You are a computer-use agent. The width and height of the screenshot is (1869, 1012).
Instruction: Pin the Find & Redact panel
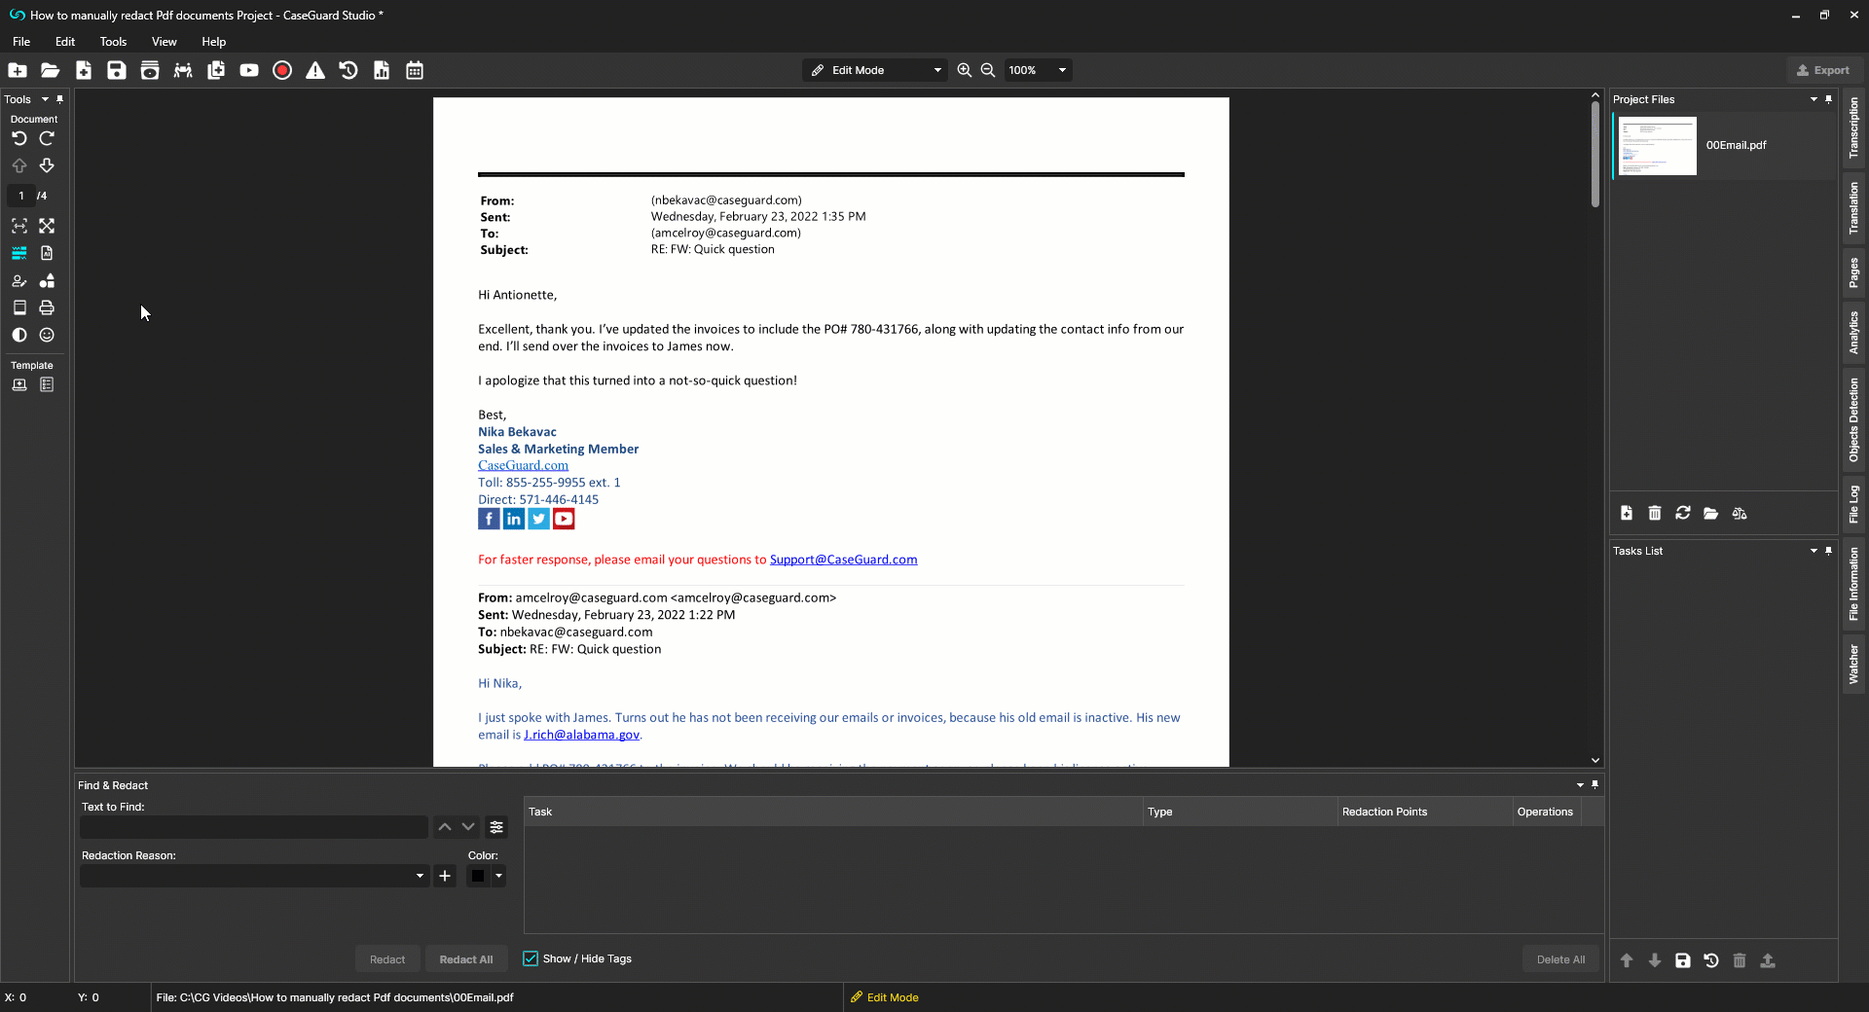click(1595, 784)
